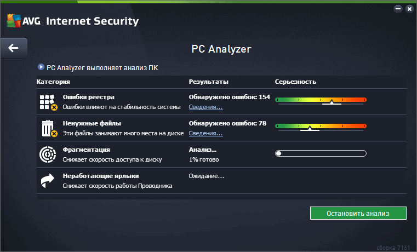Viewport: 417px width, 252px height.
Task: Click registry errors severity gauge
Action: pyautogui.click(x=321, y=101)
